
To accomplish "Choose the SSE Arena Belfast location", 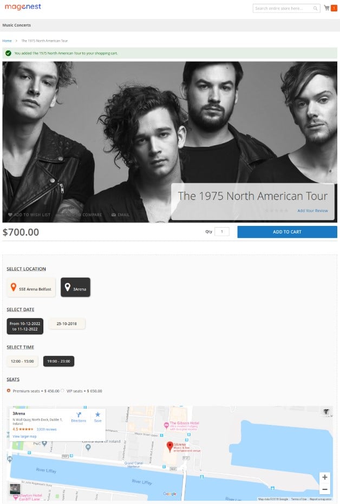I will click(x=31, y=287).
